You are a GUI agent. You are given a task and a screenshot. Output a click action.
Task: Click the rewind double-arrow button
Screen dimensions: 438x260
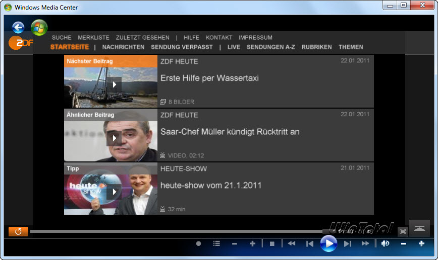pyautogui.click(x=292, y=244)
